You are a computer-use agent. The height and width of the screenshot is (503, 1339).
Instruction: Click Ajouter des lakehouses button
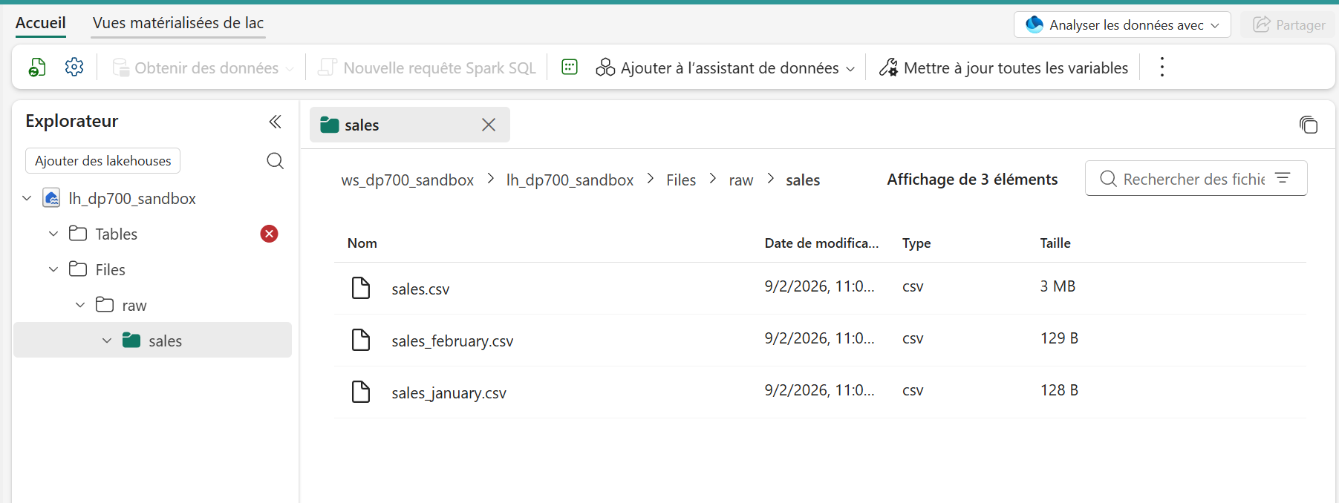pyautogui.click(x=103, y=161)
